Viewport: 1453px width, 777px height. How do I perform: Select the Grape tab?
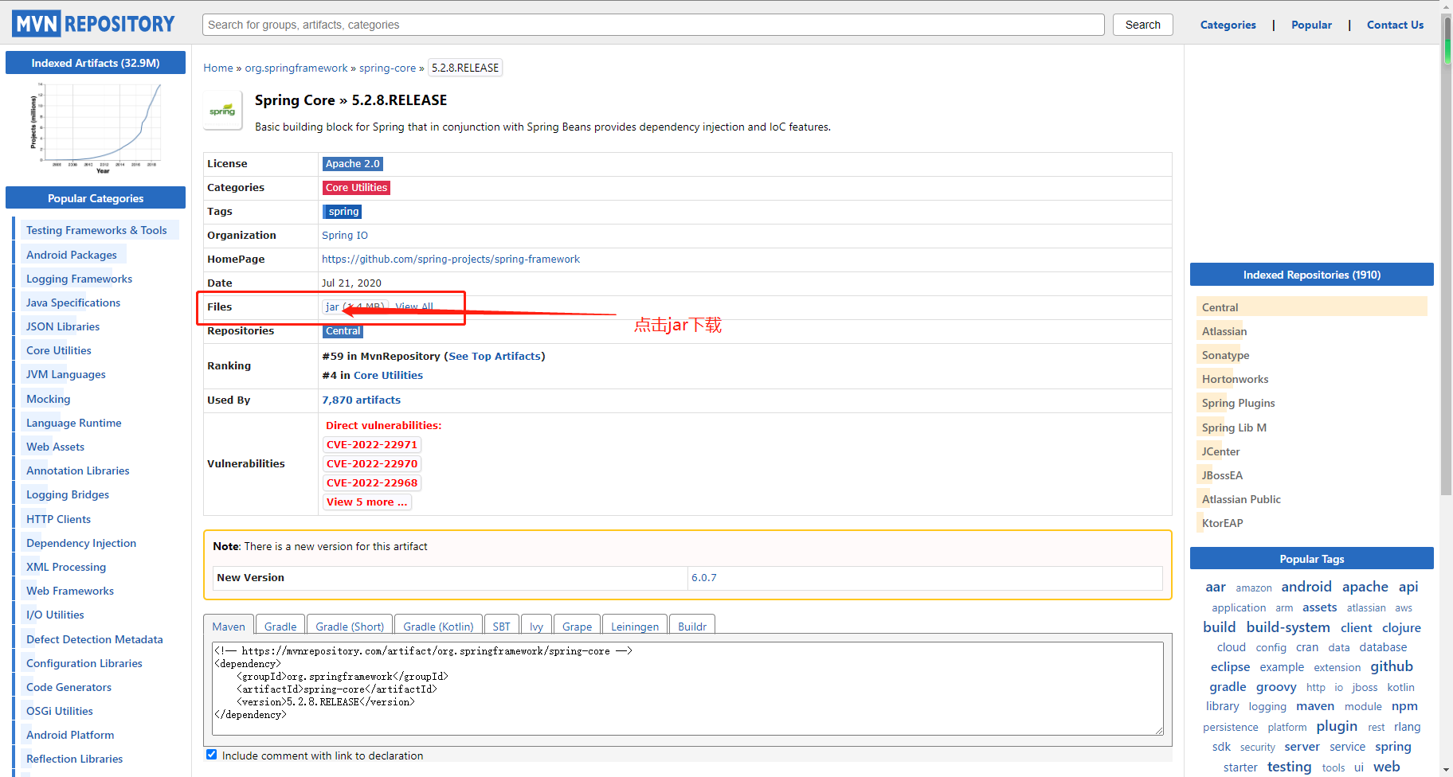pos(577,626)
